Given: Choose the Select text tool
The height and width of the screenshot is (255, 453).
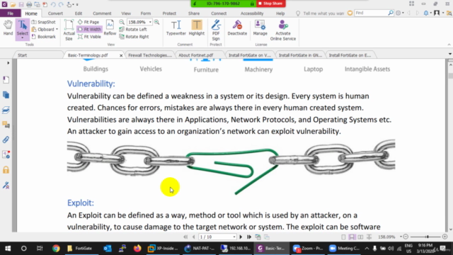Looking at the screenshot, I should click(x=22, y=28).
